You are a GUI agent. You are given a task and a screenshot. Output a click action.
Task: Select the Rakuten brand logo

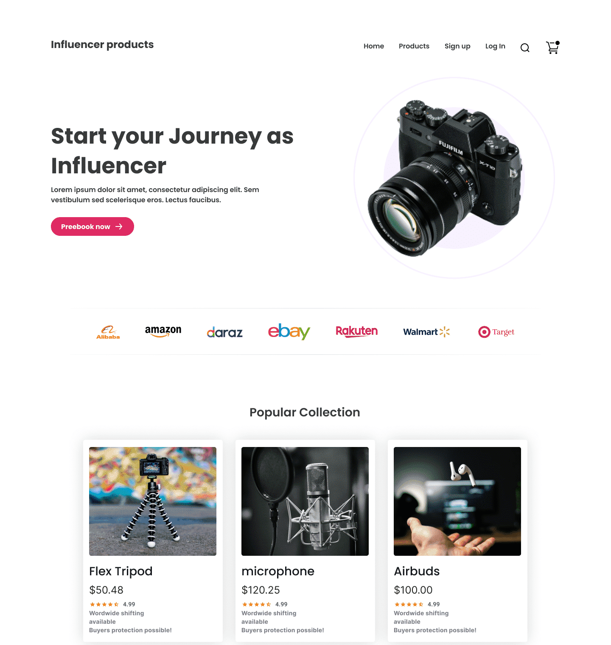pyautogui.click(x=356, y=331)
